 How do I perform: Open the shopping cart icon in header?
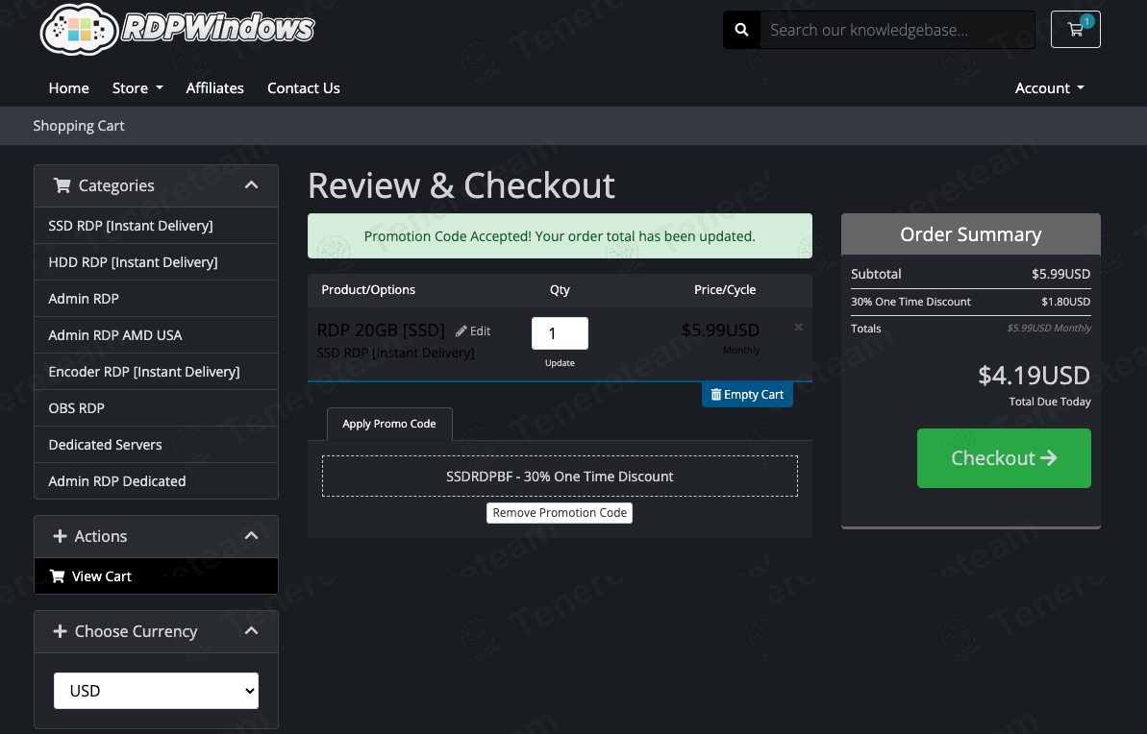pyautogui.click(x=1075, y=30)
